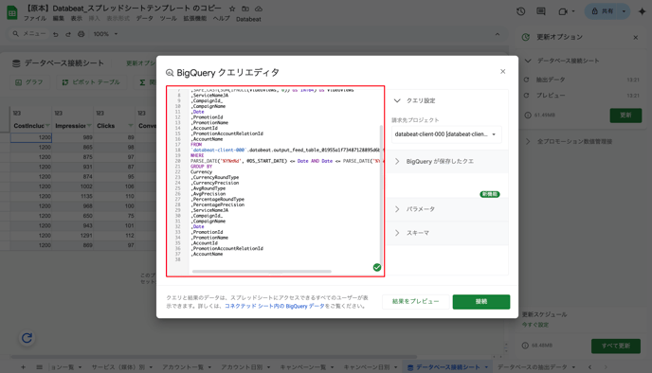Screen dimensions: 652x373
Task: Open 拡張機能 menu
Action: (195, 19)
